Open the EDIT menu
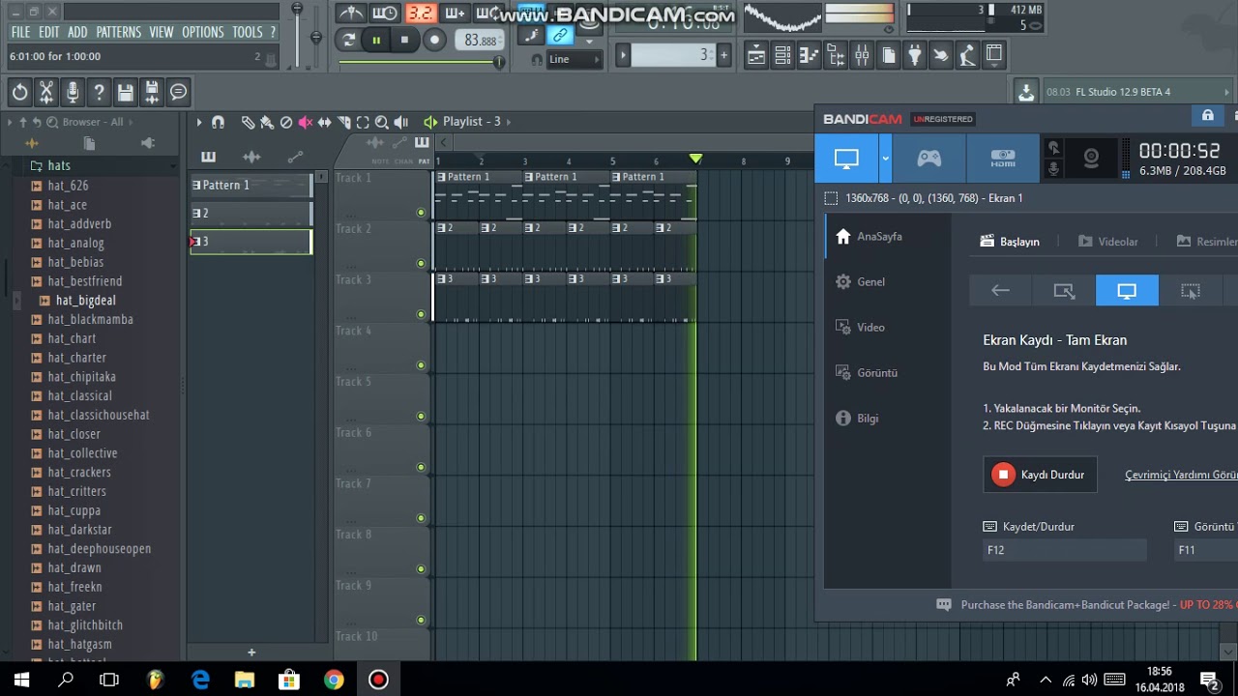1238x696 pixels. click(x=49, y=32)
